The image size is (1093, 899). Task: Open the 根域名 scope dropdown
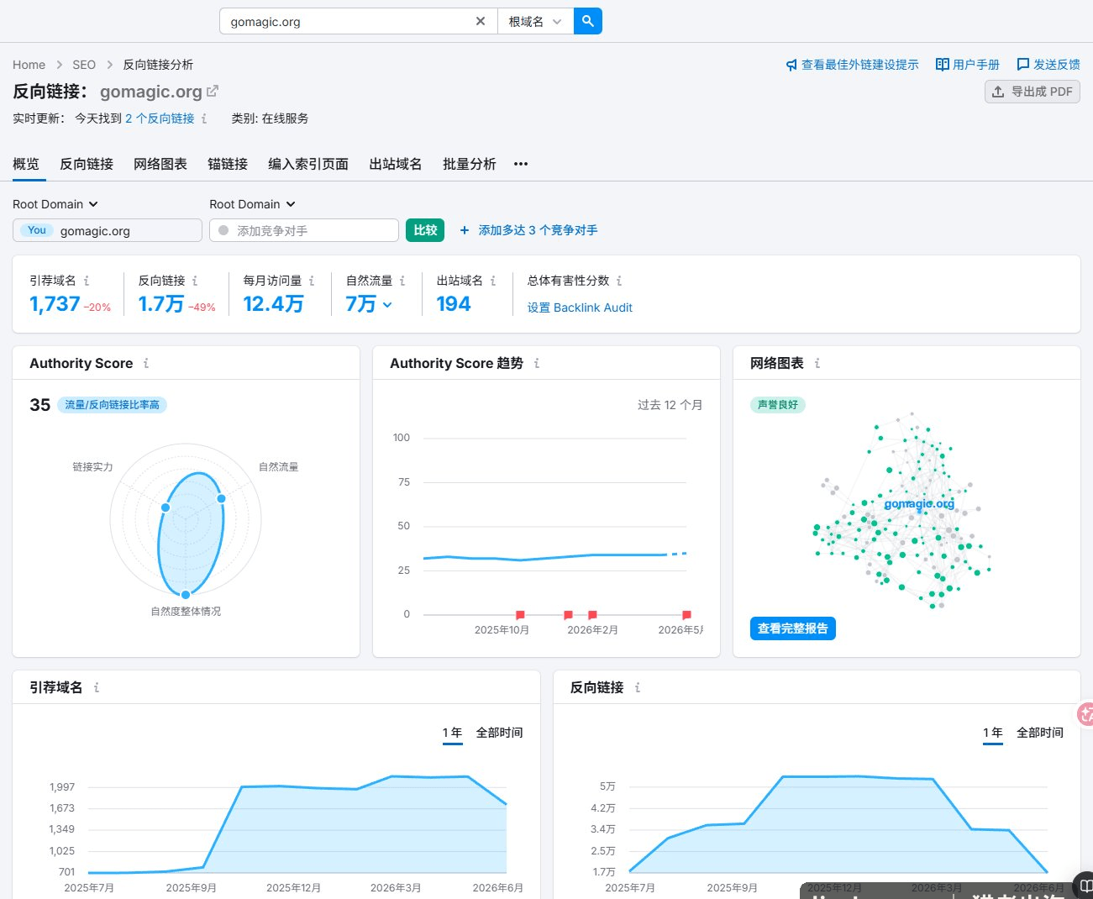point(535,21)
